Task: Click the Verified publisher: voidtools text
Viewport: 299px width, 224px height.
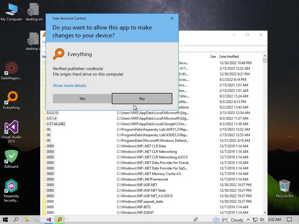Action: (x=78, y=69)
